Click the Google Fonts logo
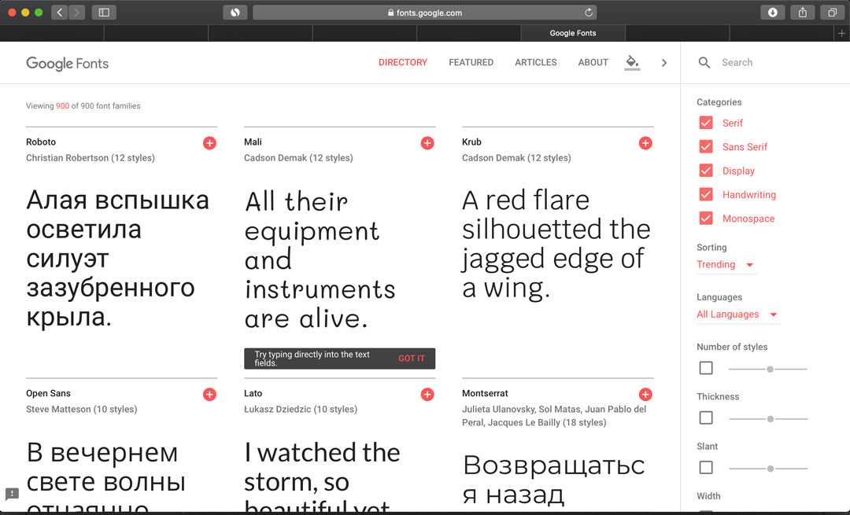This screenshot has height=515, width=850. [68, 64]
